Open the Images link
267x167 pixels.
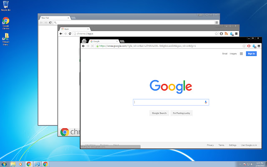click(x=233, y=54)
